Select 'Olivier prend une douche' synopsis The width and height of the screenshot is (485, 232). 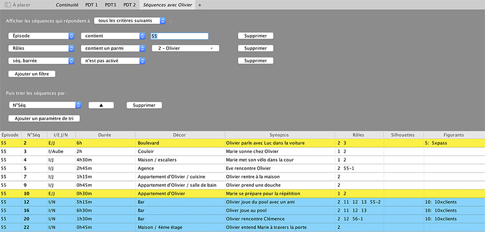tap(253, 185)
